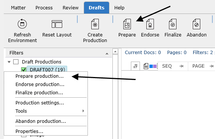Choose Finalize production from context menu
Viewport: 215px width, 139px height.
tap(46, 93)
